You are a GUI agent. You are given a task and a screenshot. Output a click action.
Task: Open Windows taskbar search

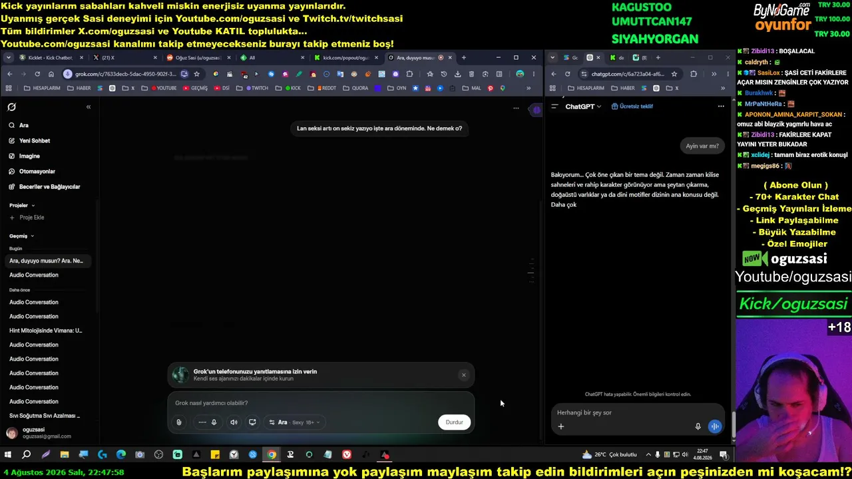click(x=27, y=455)
